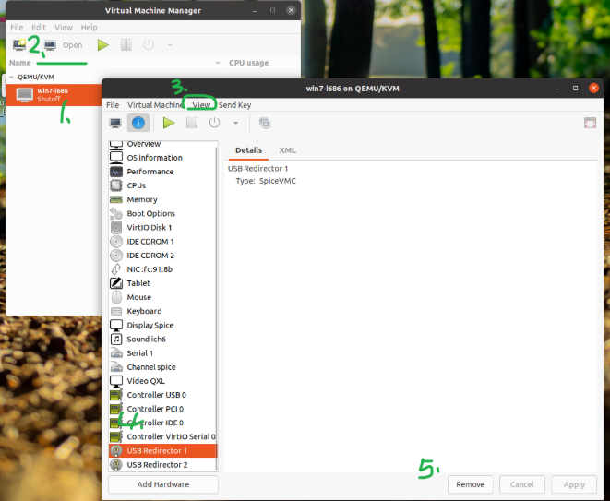Switch to the Details tab
The height and width of the screenshot is (501, 610).
(x=248, y=150)
